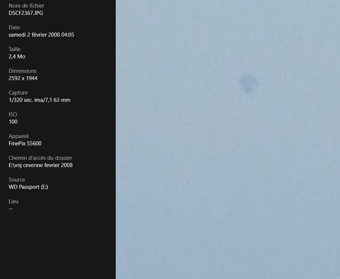Open the folder path E:\vnj cevenne fevrier 2008
The width and height of the screenshot is (340, 279).
point(41,165)
